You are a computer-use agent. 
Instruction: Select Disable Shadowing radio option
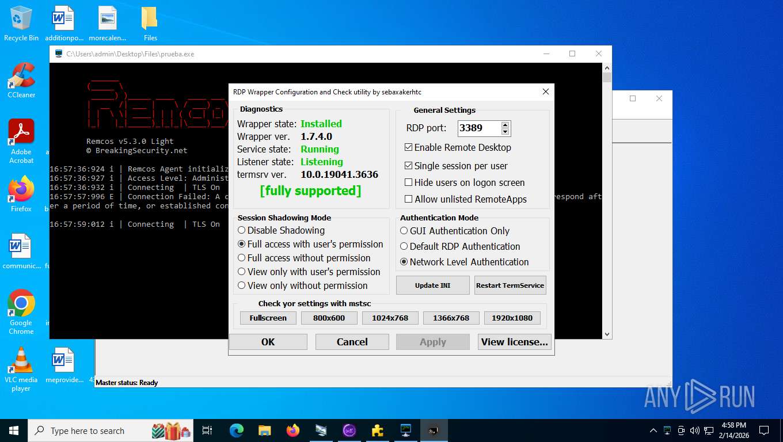242,230
